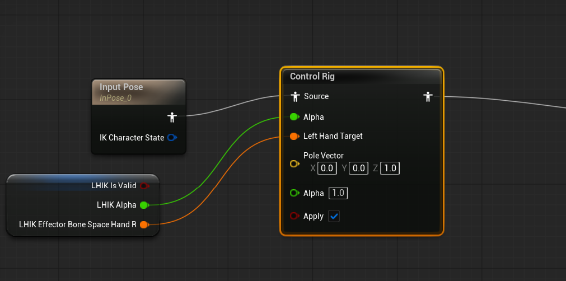Click LHIK Effector Bone Space Hand R orange pin

click(x=144, y=224)
